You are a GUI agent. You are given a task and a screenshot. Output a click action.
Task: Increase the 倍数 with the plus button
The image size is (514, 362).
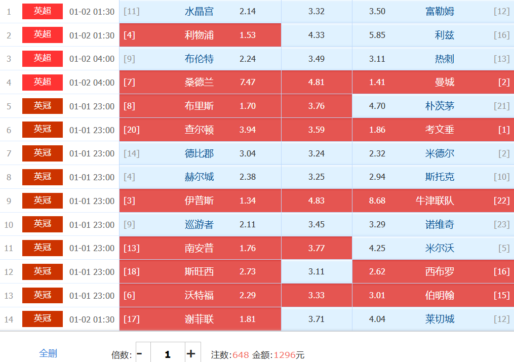(x=191, y=354)
